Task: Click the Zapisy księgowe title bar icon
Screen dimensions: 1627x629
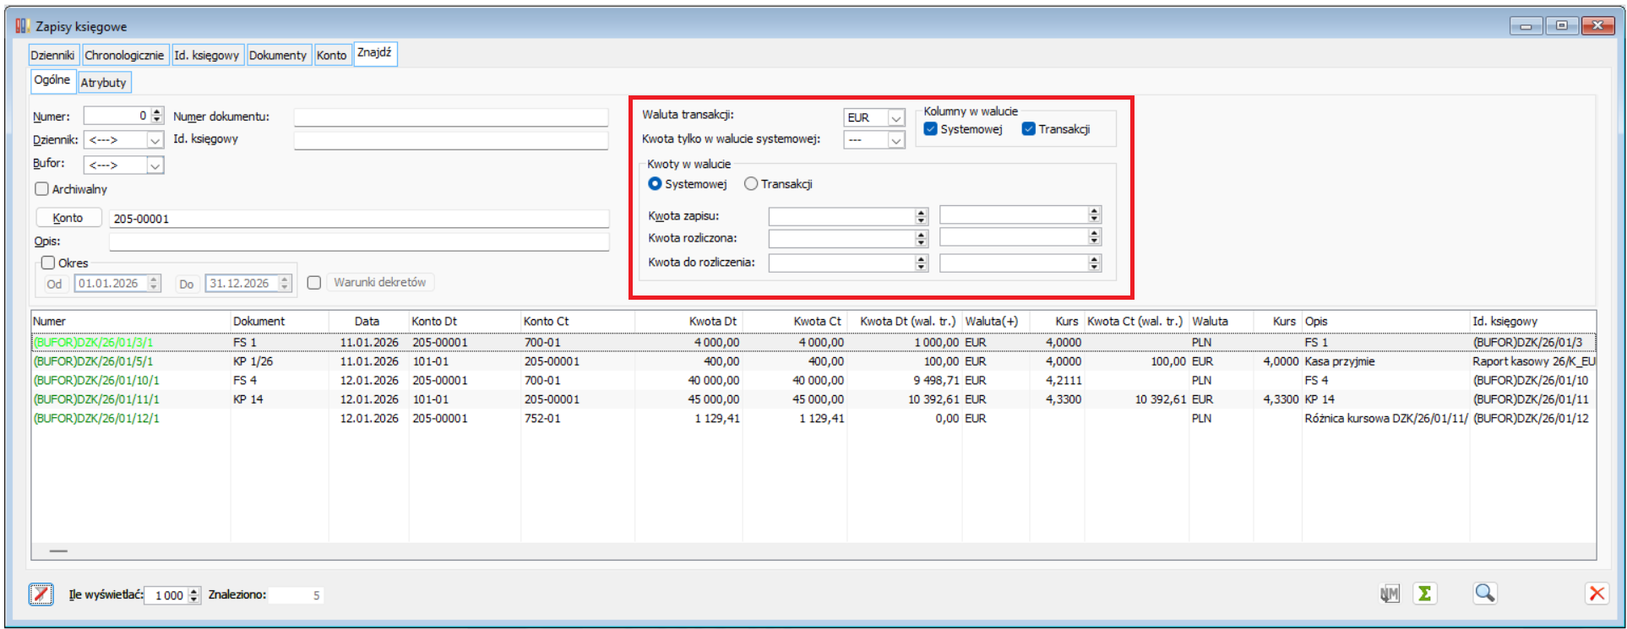Action: pos(23,26)
